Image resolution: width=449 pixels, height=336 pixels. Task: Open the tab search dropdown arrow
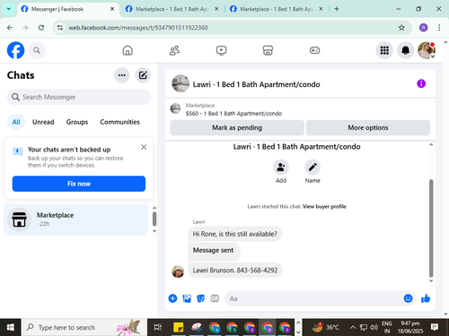point(9,9)
